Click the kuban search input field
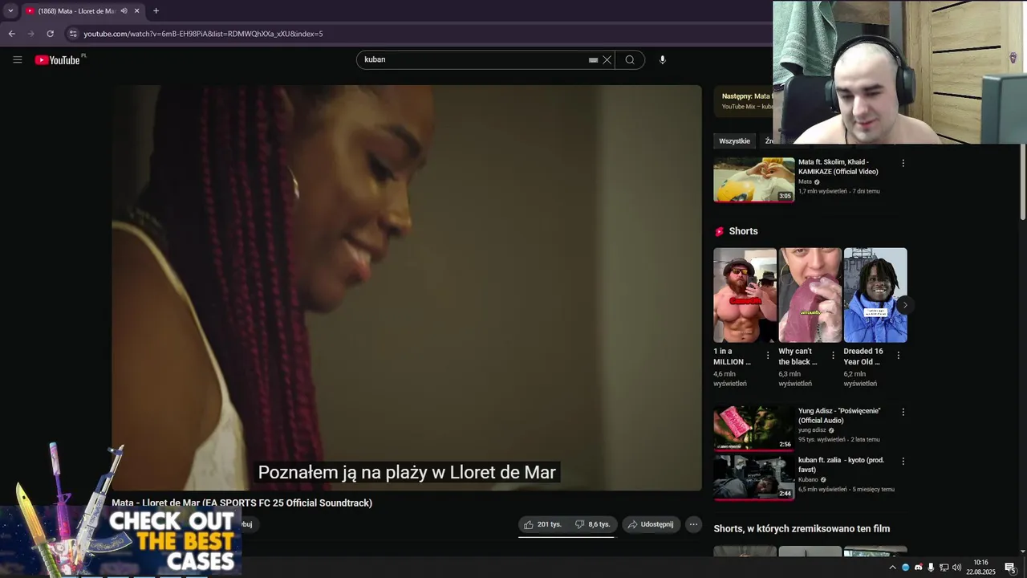This screenshot has width=1027, height=578. 473,59
